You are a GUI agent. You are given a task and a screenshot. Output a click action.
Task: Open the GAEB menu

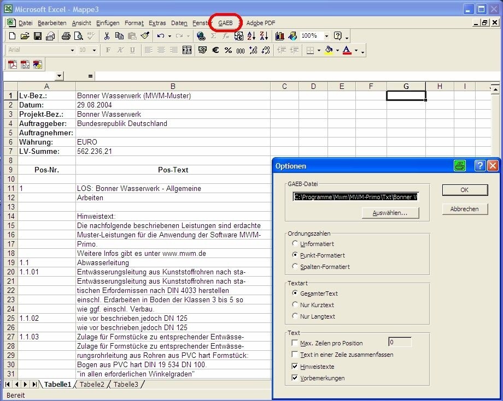[x=225, y=23]
